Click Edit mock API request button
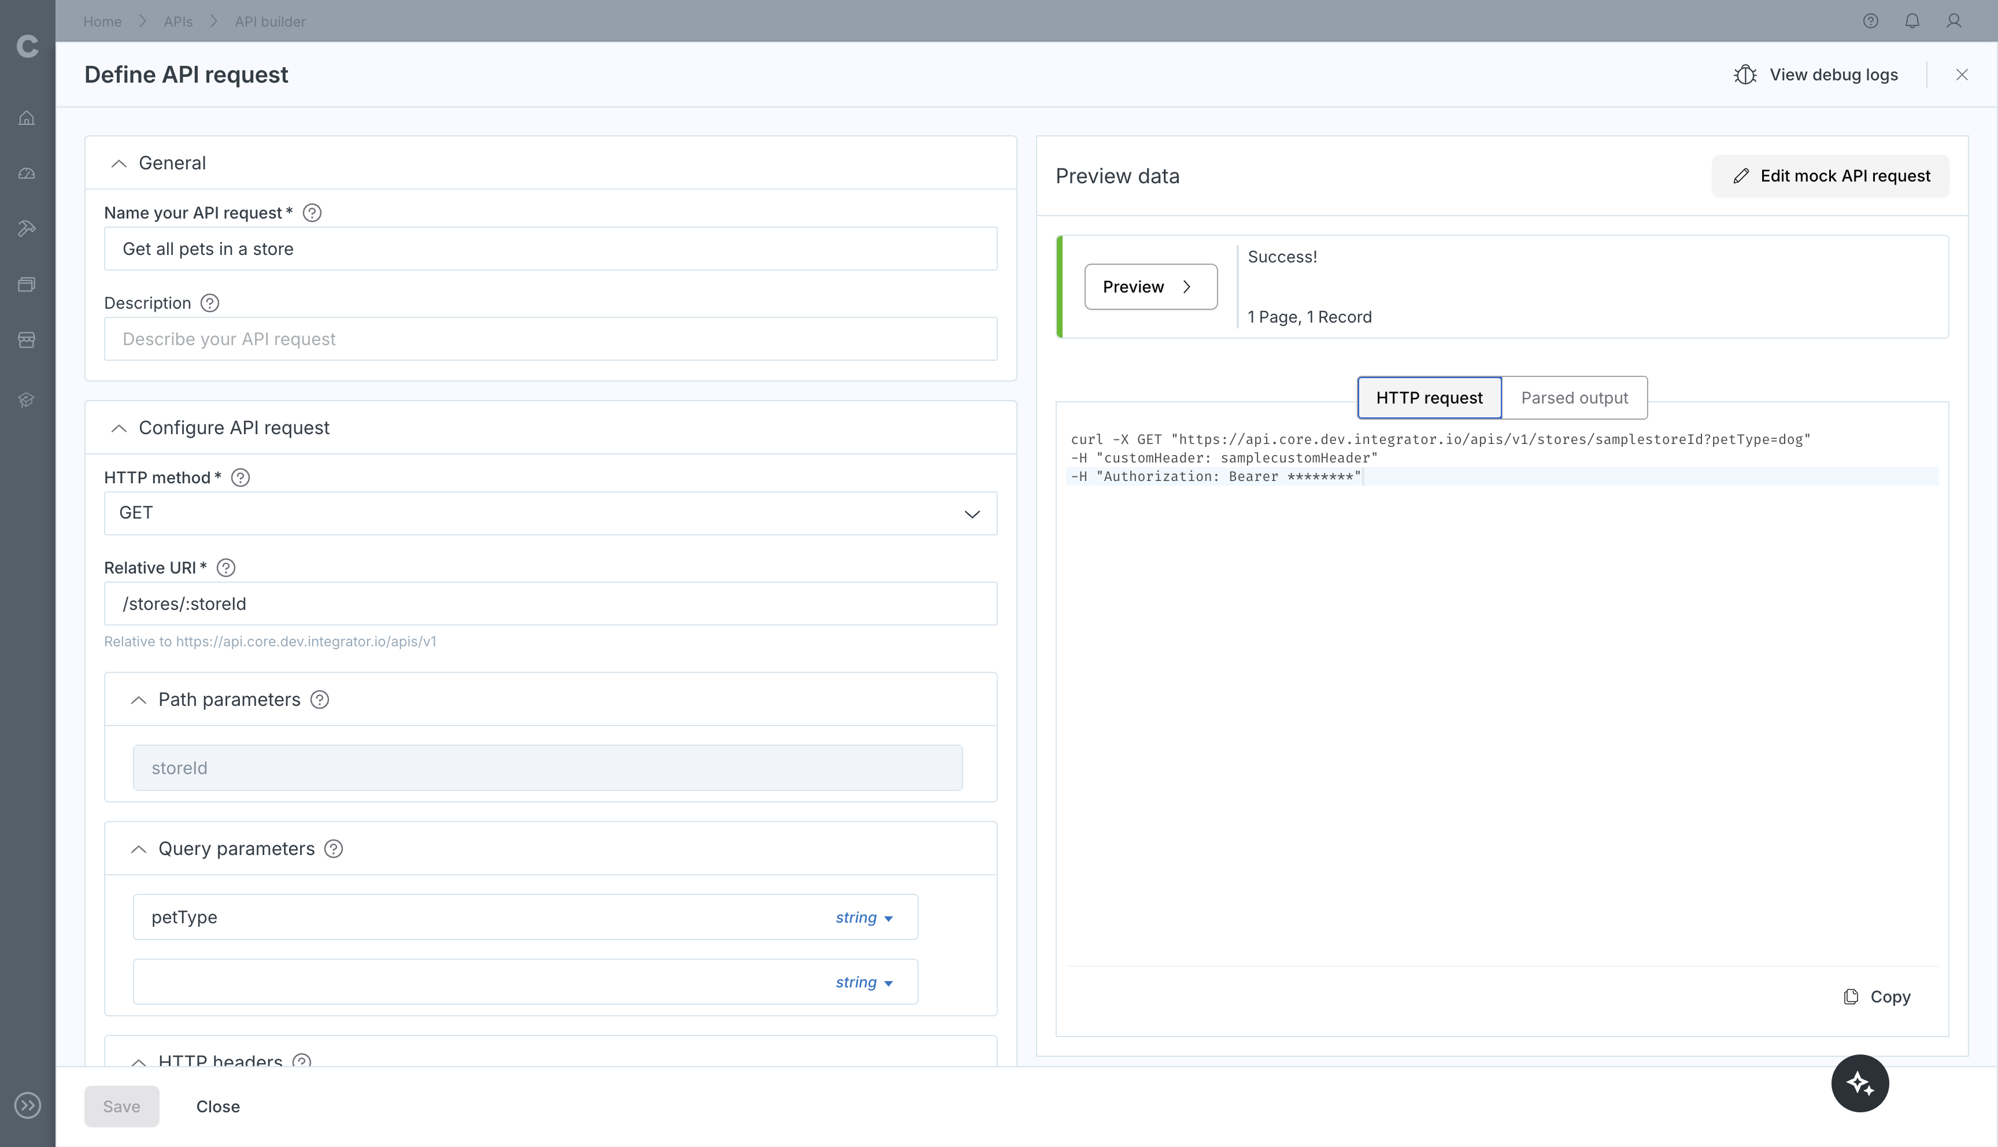 (x=1830, y=176)
